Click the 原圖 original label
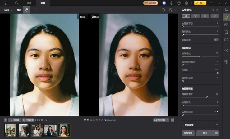The image size is (230, 139). (83, 17)
